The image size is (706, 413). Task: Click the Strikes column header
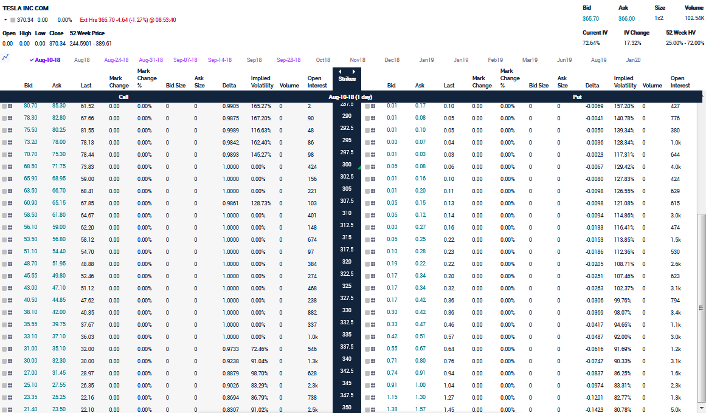pos(347,79)
